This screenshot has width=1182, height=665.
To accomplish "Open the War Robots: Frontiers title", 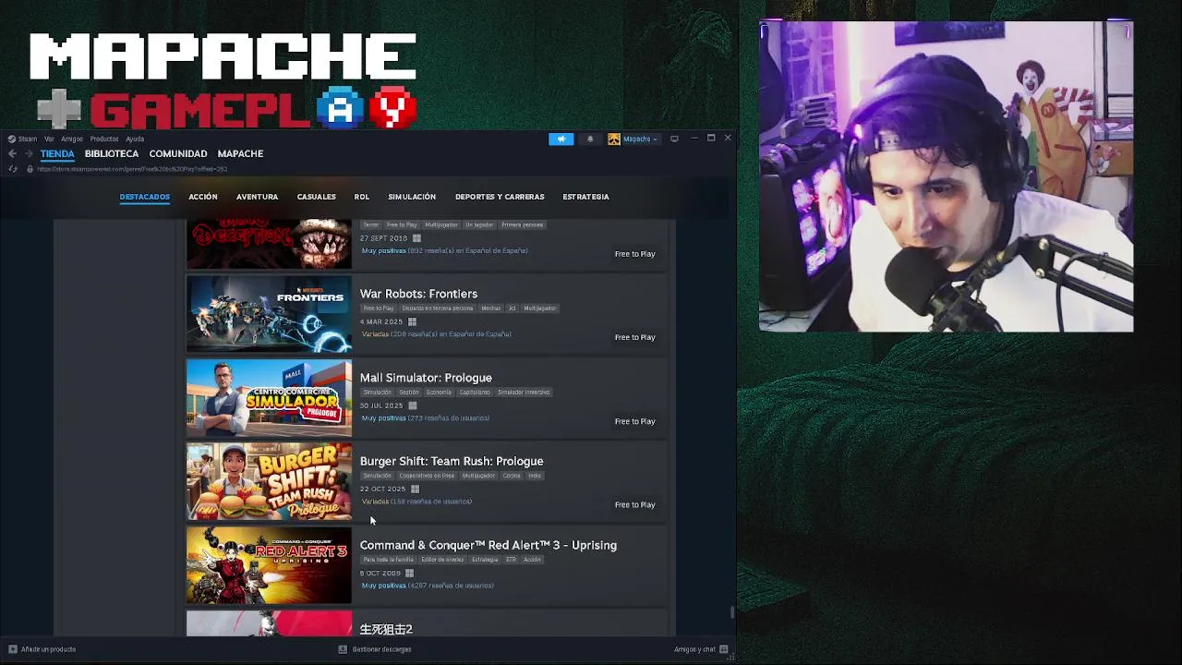I will (418, 294).
